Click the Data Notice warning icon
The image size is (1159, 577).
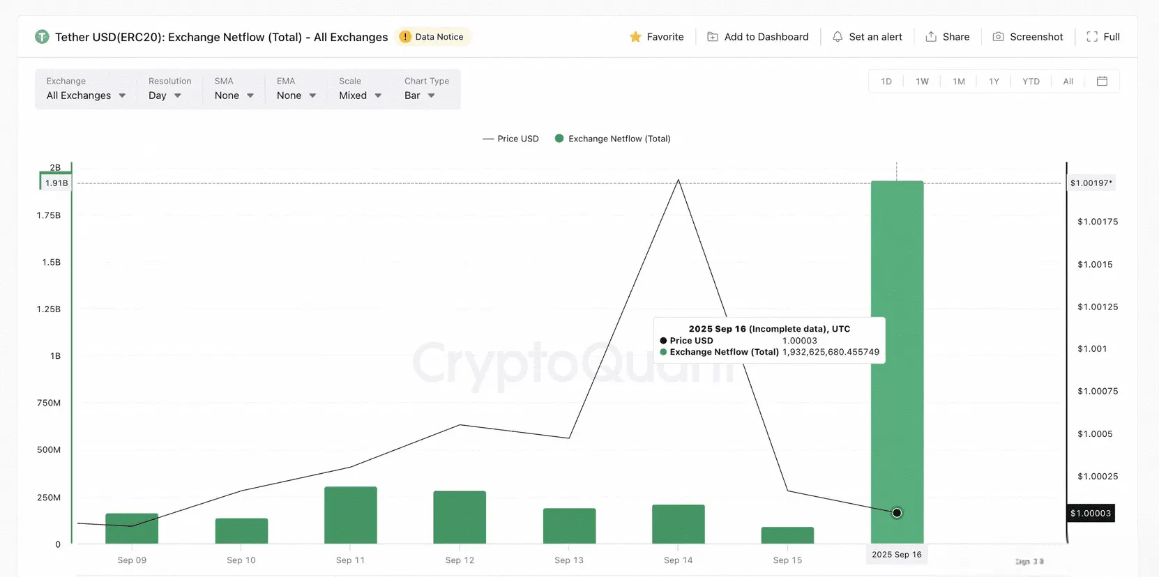pyautogui.click(x=405, y=37)
